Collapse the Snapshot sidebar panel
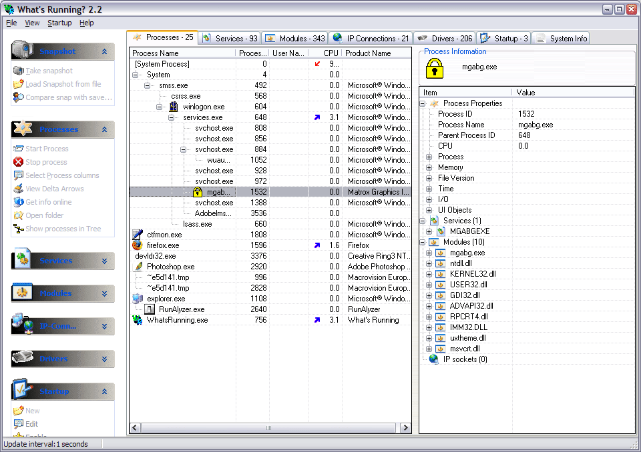Screen dimensions: 641x452 [105, 51]
